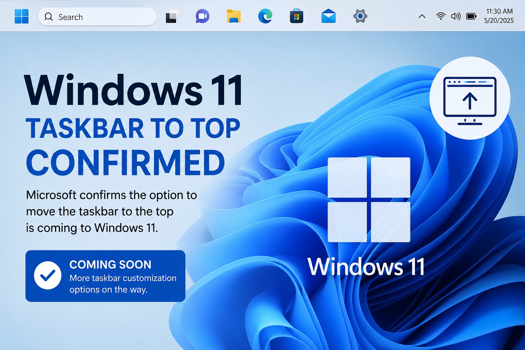525x350 pixels.
Task: Click the battery status icon
Action: [471, 16]
